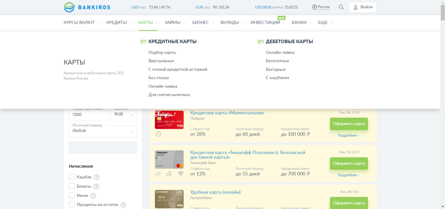Click the credit card icon beside Кредитные карты
Viewport: 445px width, 209px height.
(143, 42)
